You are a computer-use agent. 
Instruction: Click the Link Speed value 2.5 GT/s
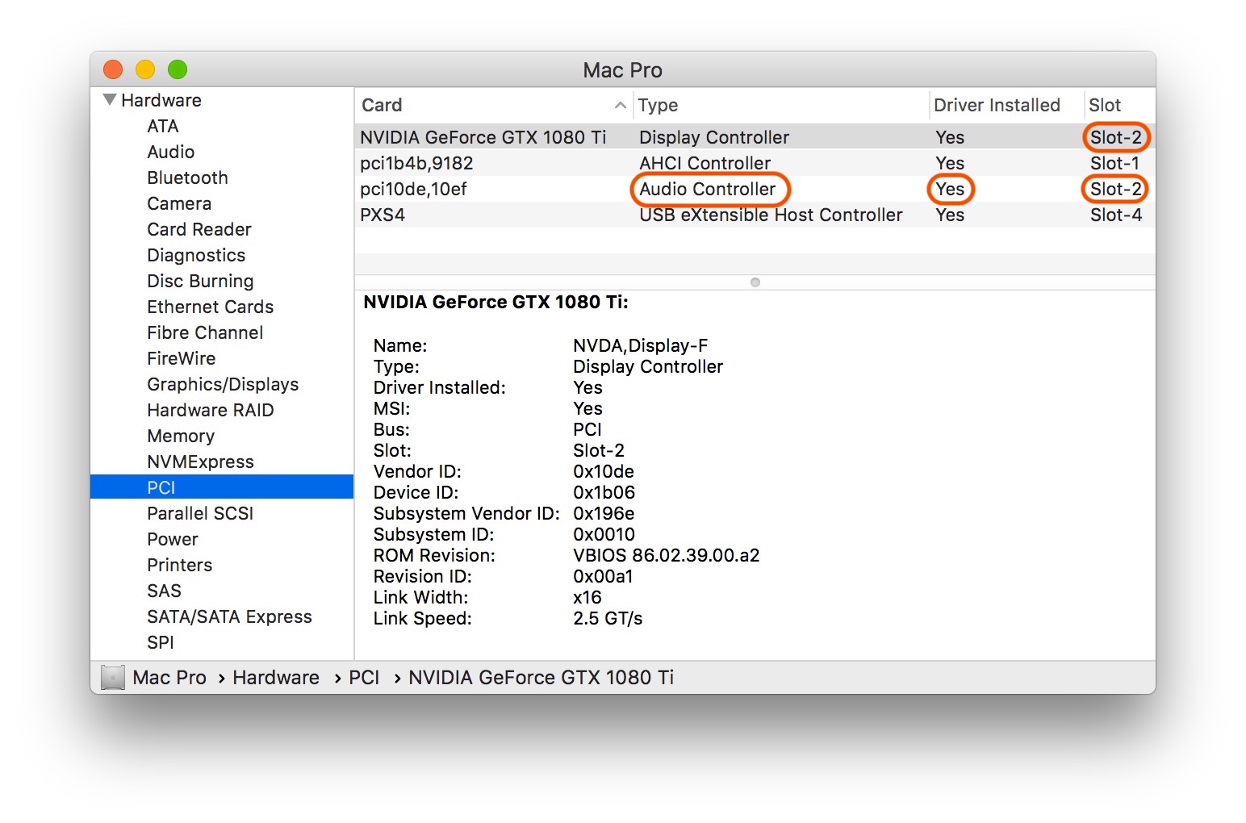coord(608,618)
